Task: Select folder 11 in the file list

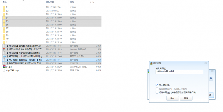Action: [x=7, y=42]
